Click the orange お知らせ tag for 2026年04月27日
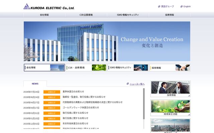The height and width of the screenshot is (133, 214). click(x=52, y=103)
